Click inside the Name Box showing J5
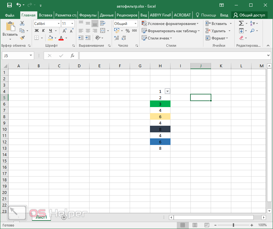The image size is (273, 229). point(15,56)
